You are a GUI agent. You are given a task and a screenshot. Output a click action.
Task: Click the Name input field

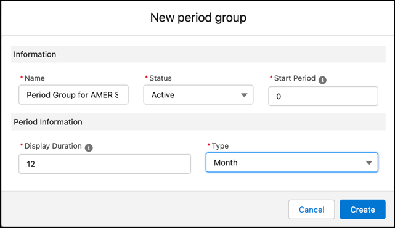click(73, 95)
